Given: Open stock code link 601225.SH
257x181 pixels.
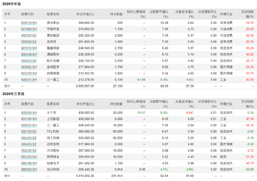Looking at the screenshot, I should coord(29,157).
